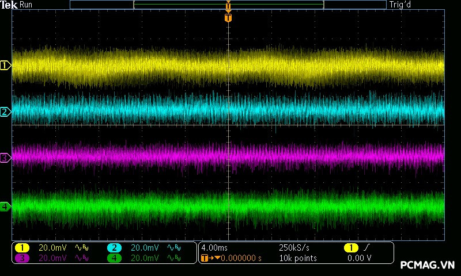Click the Tek logo
Image resolution: width=461 pixels, height=276 pixels.
(10, 5)
